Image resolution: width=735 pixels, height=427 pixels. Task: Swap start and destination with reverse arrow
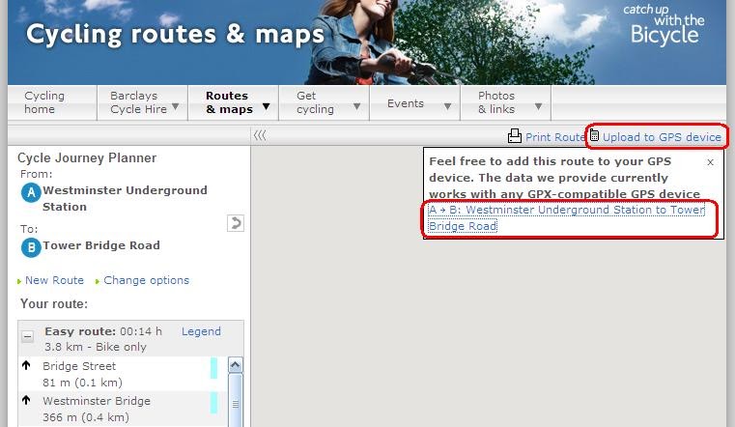pos(236,223)
